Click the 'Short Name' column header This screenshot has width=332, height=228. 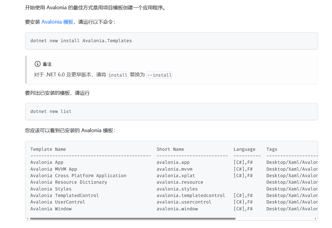[170, 150]
